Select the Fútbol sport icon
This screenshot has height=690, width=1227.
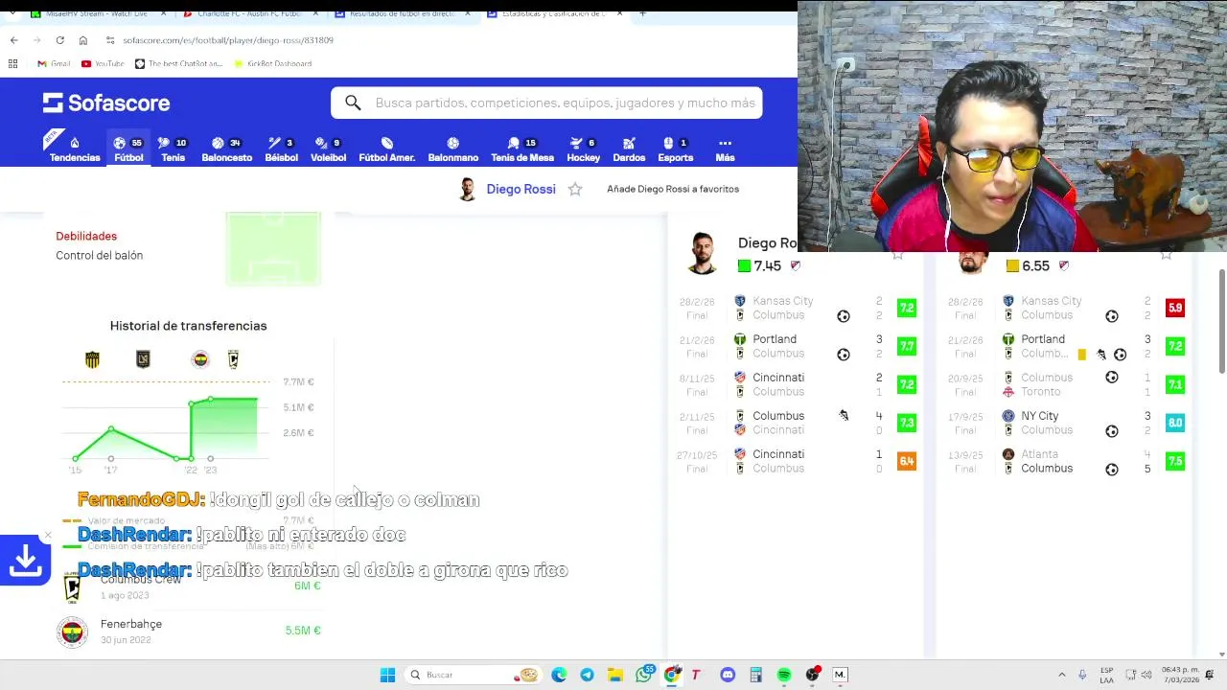click(x=128, y=149)
